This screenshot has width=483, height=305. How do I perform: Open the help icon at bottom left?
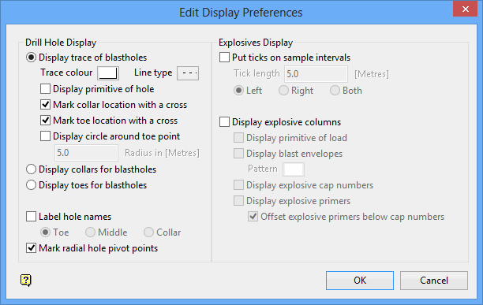point(26,280)
